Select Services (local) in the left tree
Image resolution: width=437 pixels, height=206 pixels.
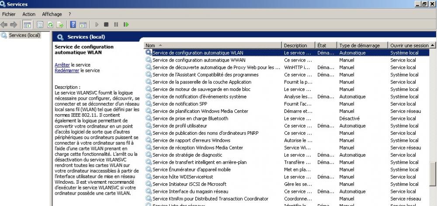[x=24, y=35]
